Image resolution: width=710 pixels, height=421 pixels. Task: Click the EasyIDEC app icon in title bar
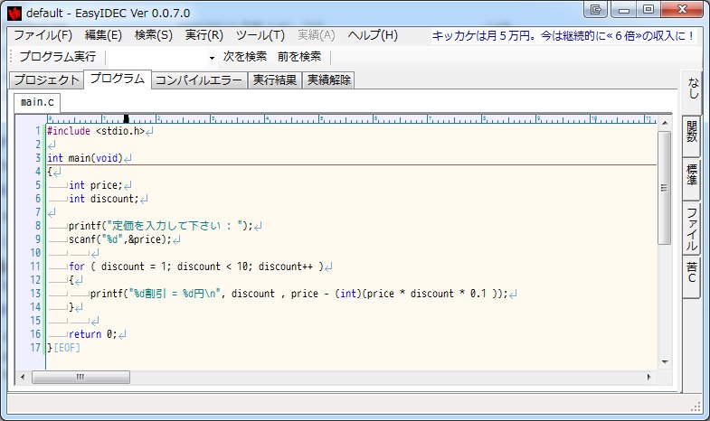14,12
